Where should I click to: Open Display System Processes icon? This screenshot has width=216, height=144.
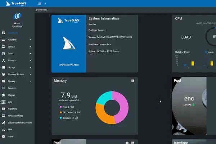click(4, 123)
